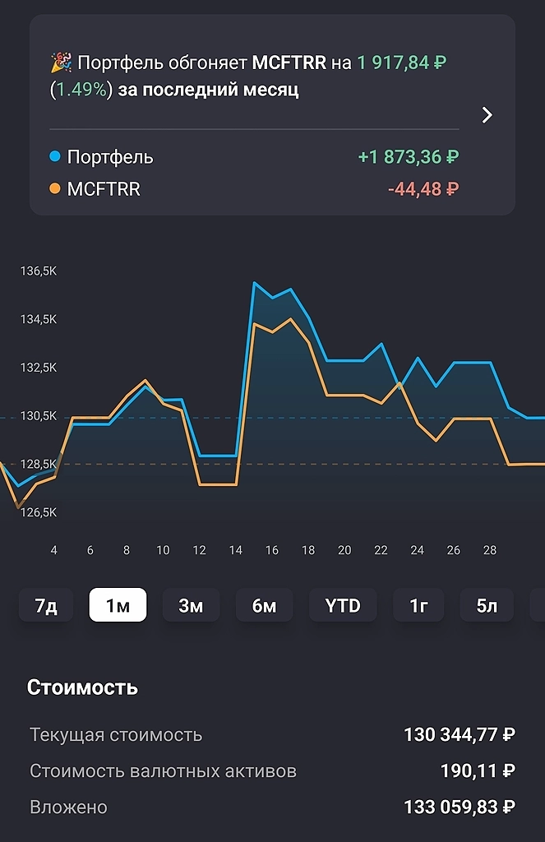Select the 7д period
This screenshot has height=842, width=545.
coord(45,604)
